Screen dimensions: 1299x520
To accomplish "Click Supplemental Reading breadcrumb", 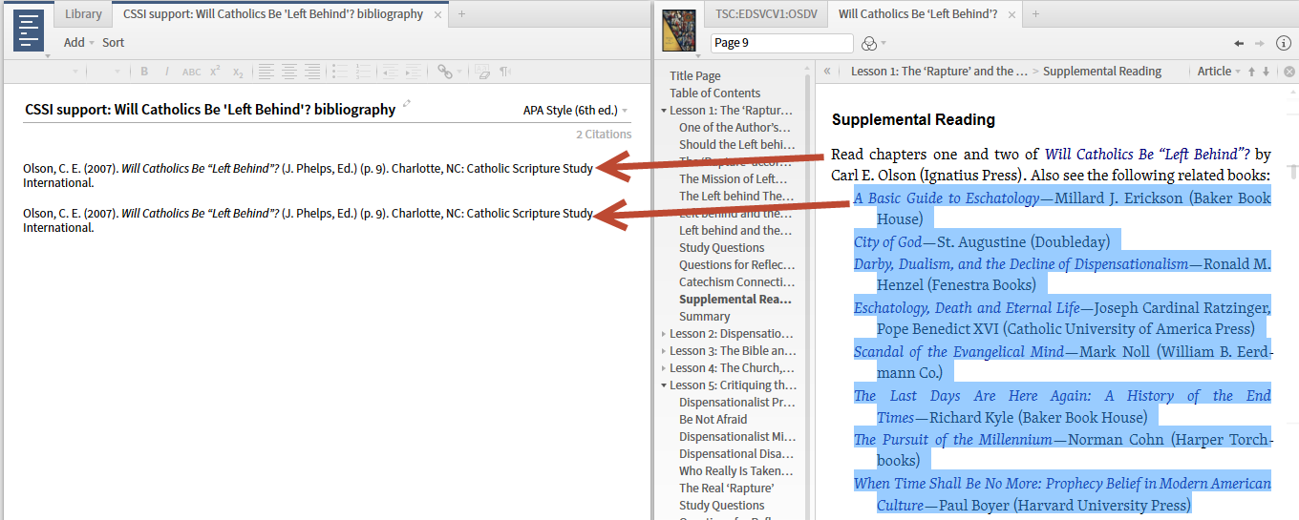I will click(1102, 72).
